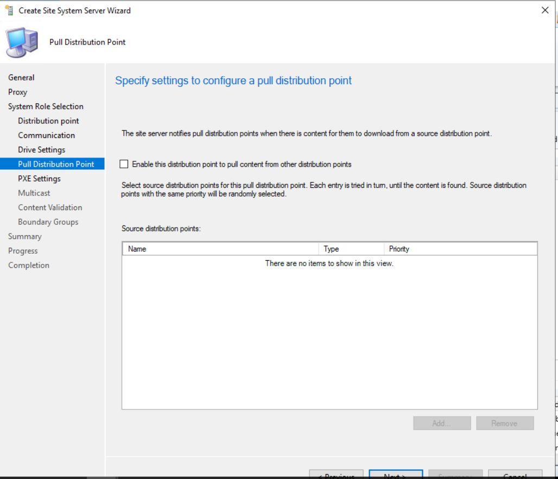Click the Add source distribution point button
The width and height of the screenshot is (558, 479).
tap(441, 423)
